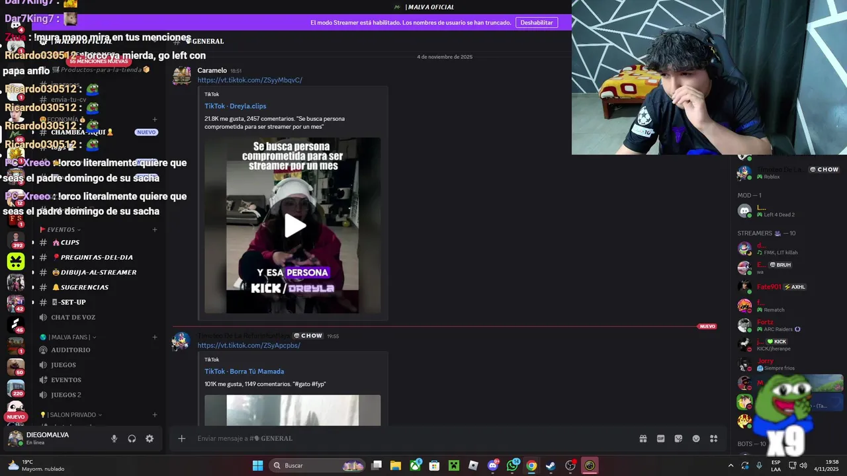Open Roblox from taskbar
847x476 pixels.
tap(473, 465)
